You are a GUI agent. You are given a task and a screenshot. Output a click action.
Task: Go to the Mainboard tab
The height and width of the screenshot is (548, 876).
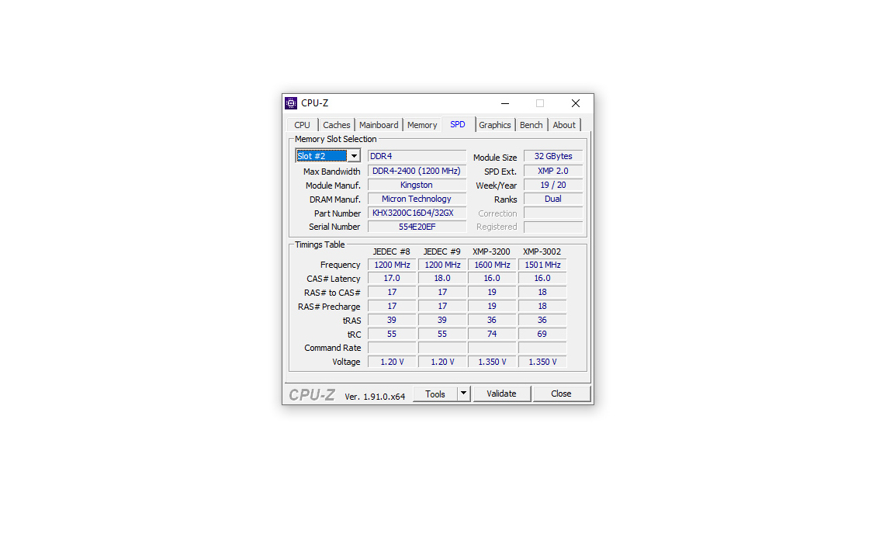click(379, 125)
